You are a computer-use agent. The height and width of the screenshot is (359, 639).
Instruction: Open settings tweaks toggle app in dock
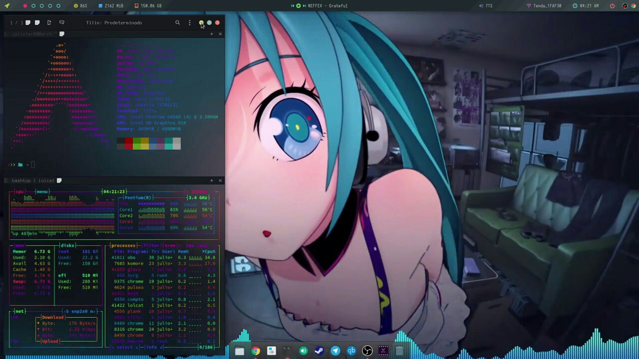coord(272,351)
